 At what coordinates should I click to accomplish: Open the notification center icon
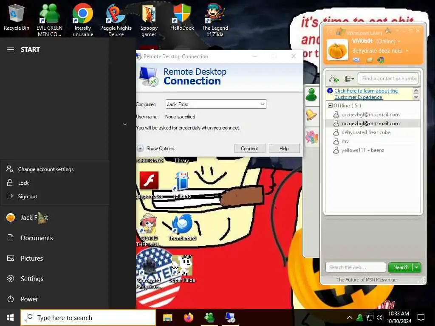[421, 318]
